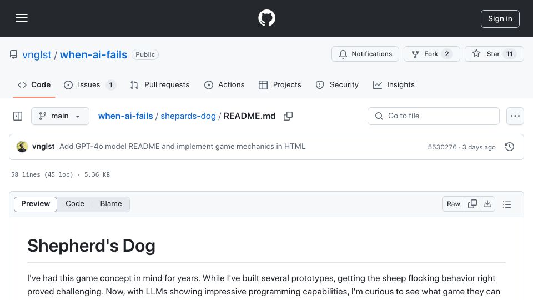Viewport: 533px width, 300px height.
Task: Open the Actions tab
Action: click(224, 84)
